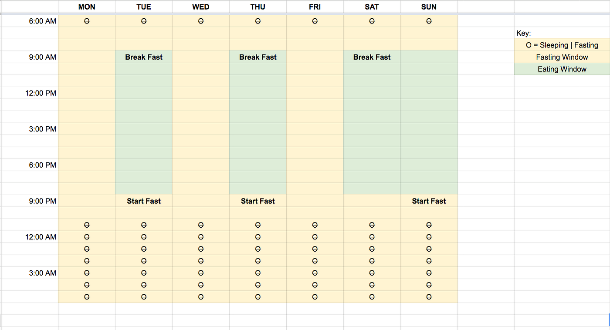Click Friday's sleep symbol at 12:00 AM
The width and height of the screenshot is (610, 330).
pos(315,237)
